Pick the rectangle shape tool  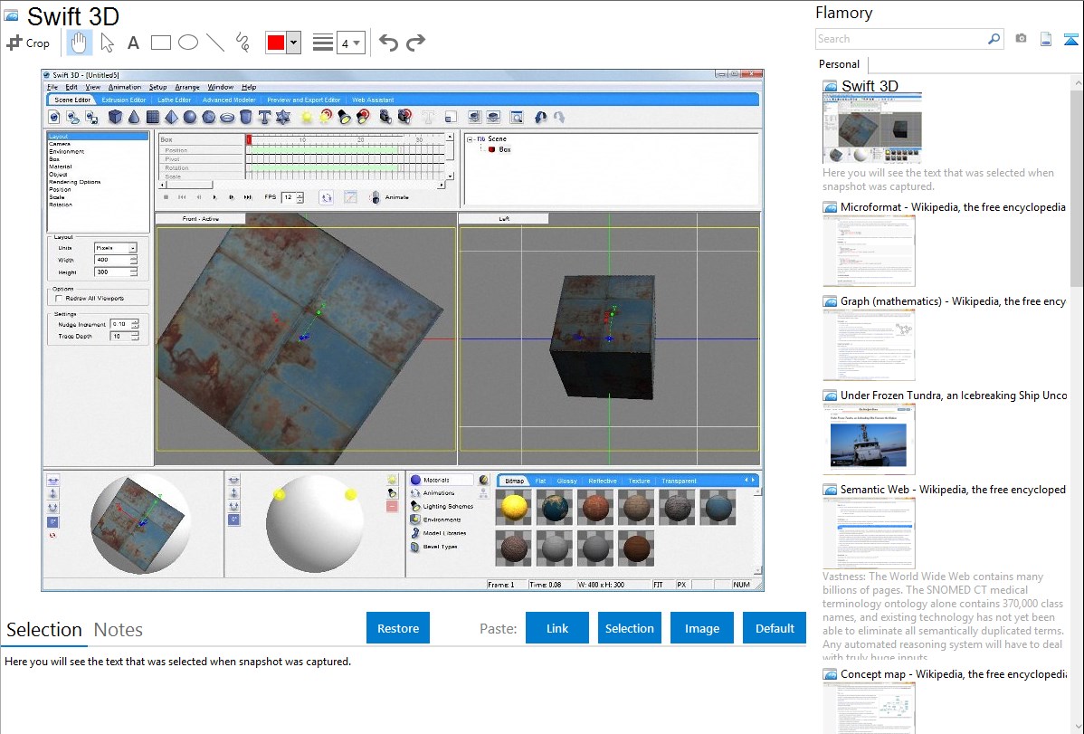click(161, 43)
